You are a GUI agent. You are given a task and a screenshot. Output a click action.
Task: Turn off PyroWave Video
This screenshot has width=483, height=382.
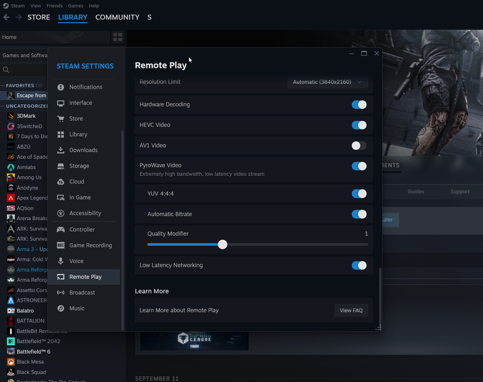[359, 166]
